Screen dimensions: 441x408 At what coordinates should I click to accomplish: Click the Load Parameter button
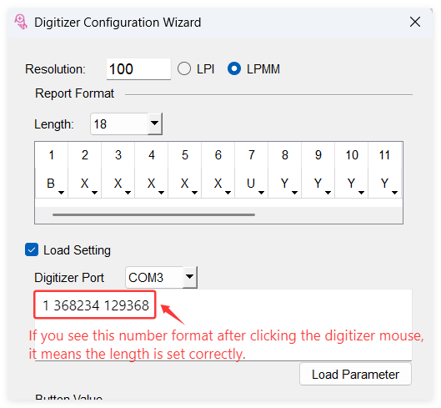[x=355, y=375]
